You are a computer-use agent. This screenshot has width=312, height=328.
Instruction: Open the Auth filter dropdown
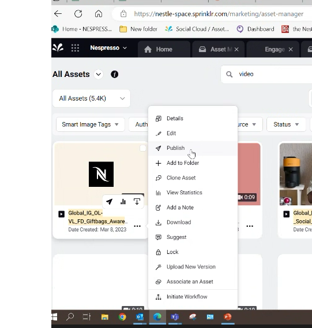coord(139,124)
